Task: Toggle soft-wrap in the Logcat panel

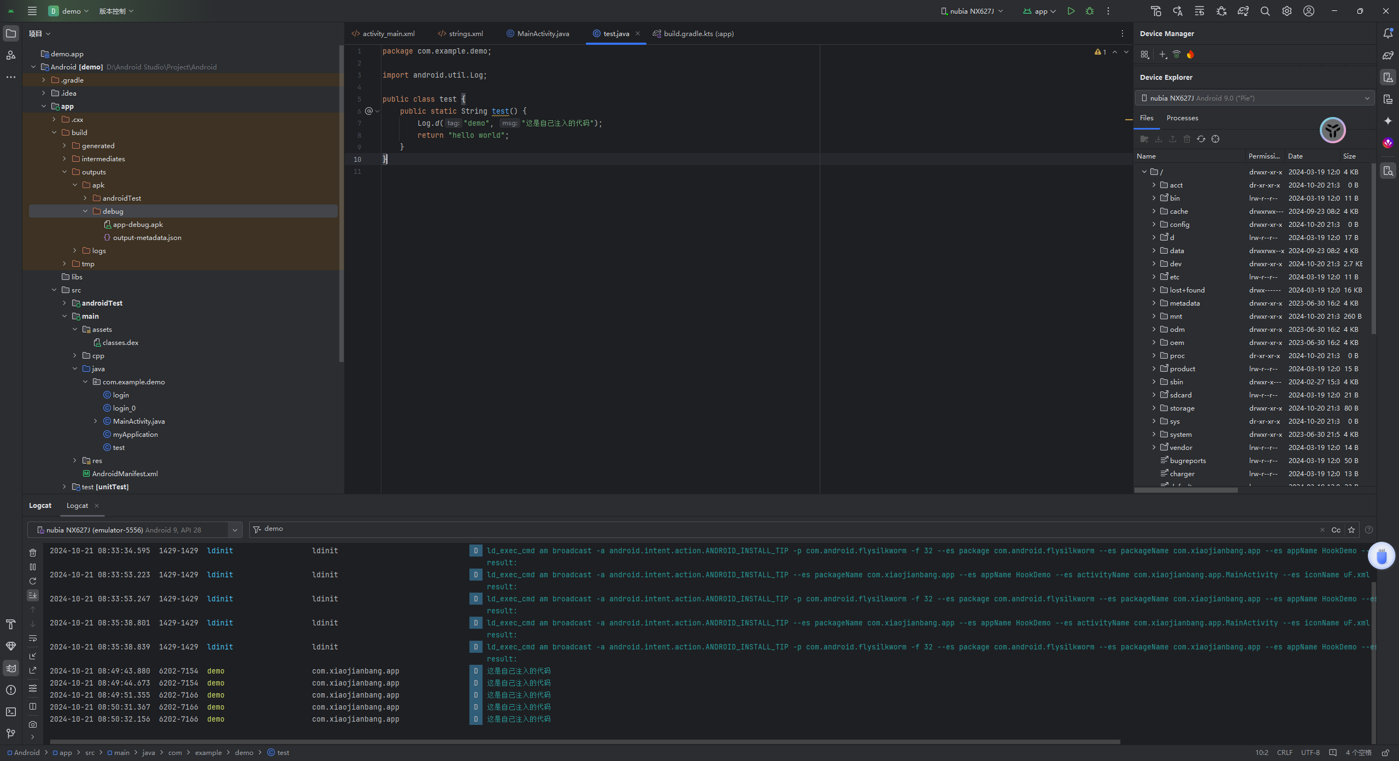Action: [33, 638]
